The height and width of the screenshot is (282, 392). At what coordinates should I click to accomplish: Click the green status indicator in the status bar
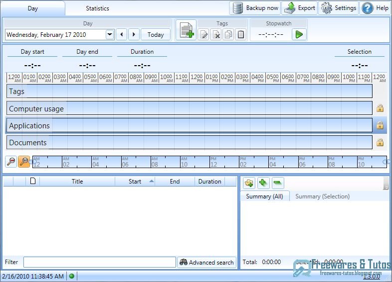tap(71, 276)
